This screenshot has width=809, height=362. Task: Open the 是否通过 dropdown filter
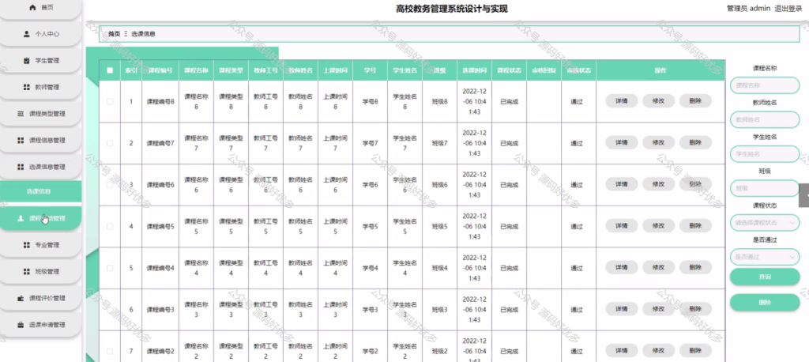tap(765, 257)
